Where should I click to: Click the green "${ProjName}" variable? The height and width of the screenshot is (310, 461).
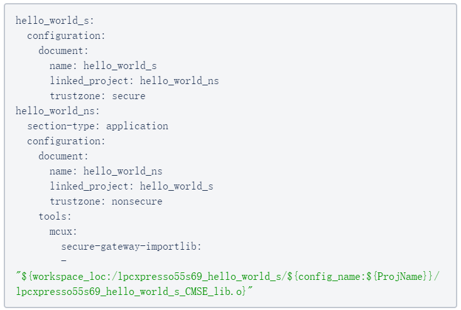(401, 277)
